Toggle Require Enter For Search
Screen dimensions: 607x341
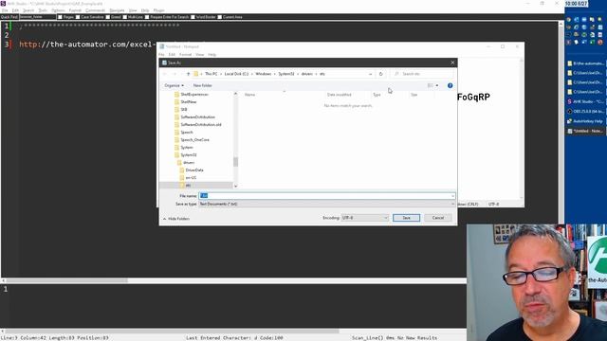[x=147, y=17]
